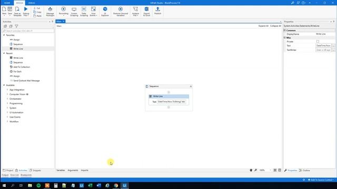The height and width of the screenshot is (189, 337).
Task: Open the Windows Start menu
Action: [x=4, y=185]
